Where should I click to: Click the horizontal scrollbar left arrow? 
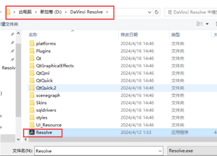26,139
